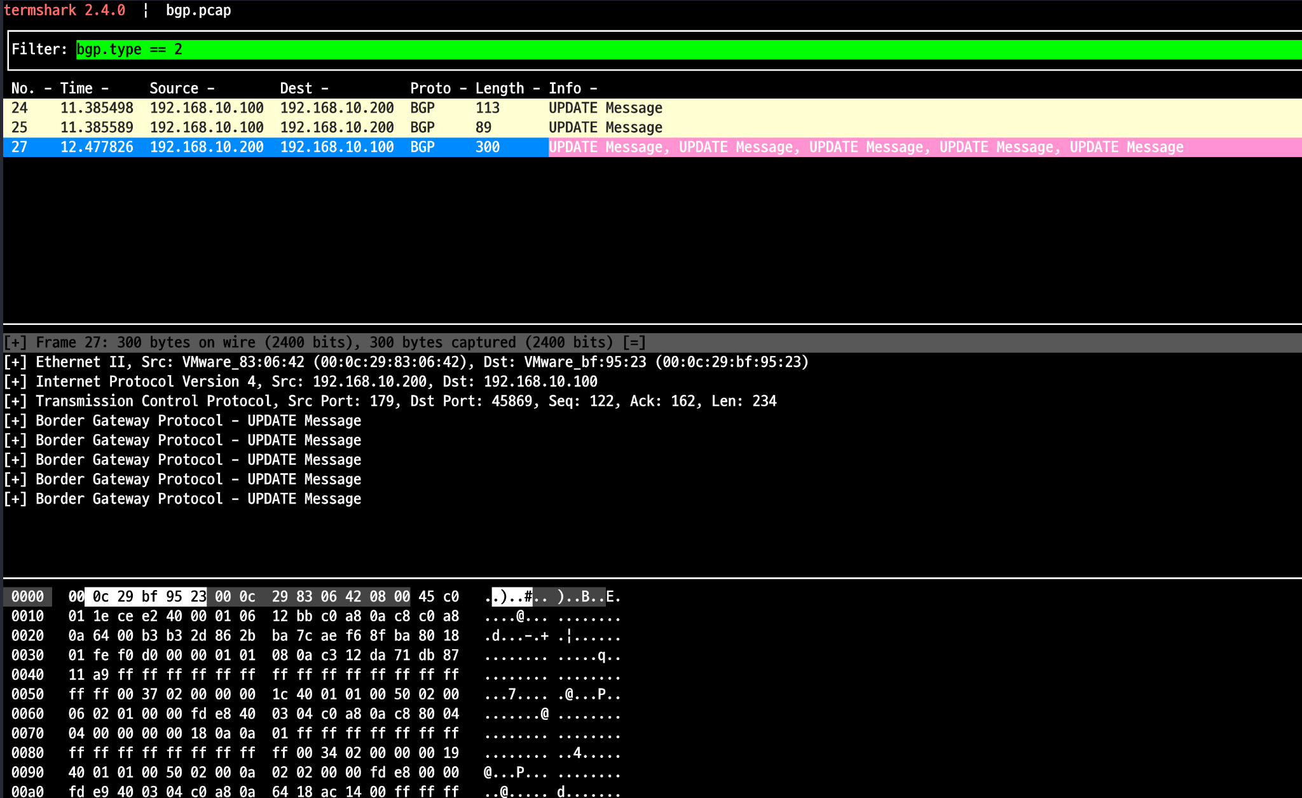Expand the last BGP UPDATE Message
The width and height of the screenshot is (1302, 798).
[x=15, y=499]
